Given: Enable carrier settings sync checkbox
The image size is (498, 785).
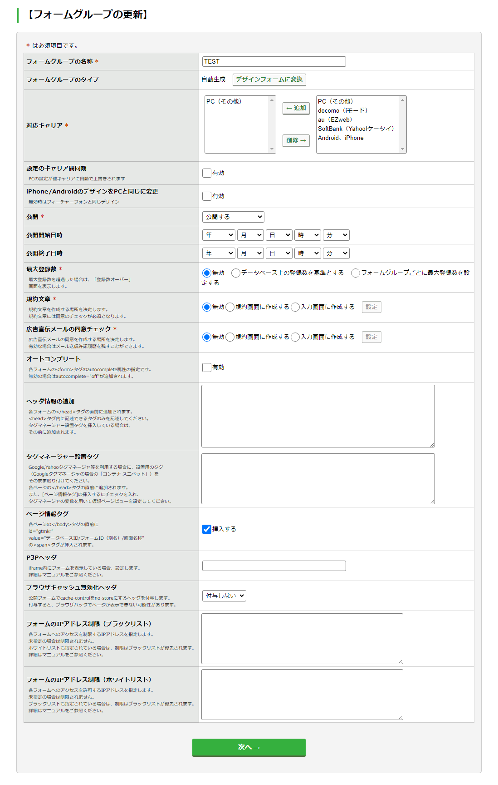Looking at the screenshot, I should pos(207,173).
